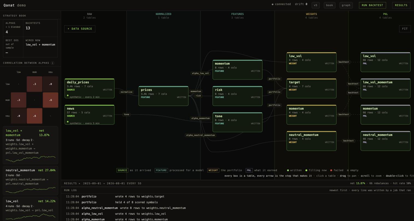Click the FIT button on the graph
Screen dimensions: 414x221
point(405,29)
